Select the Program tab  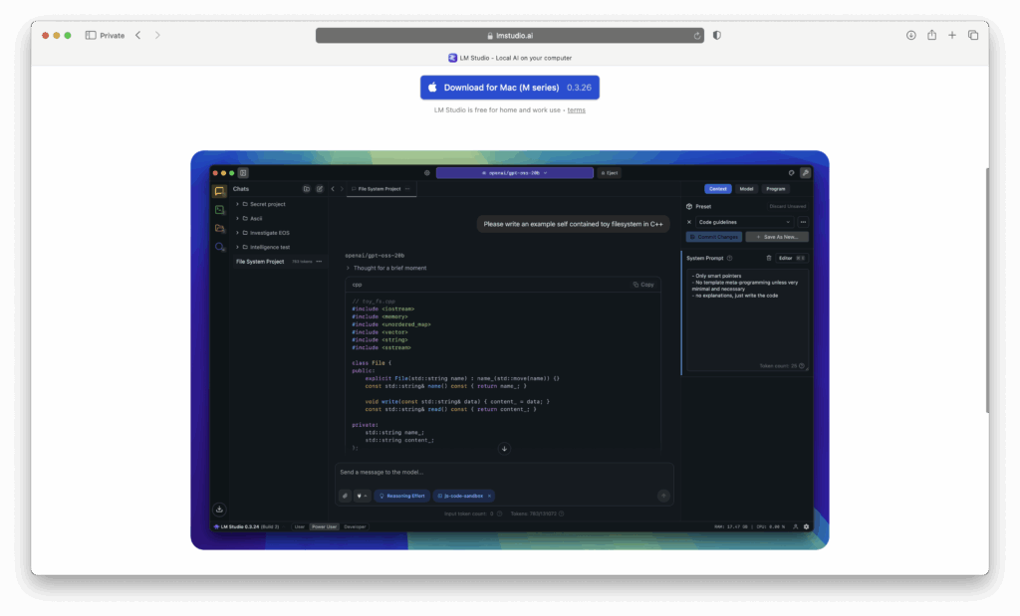click(x=775, y=189)
